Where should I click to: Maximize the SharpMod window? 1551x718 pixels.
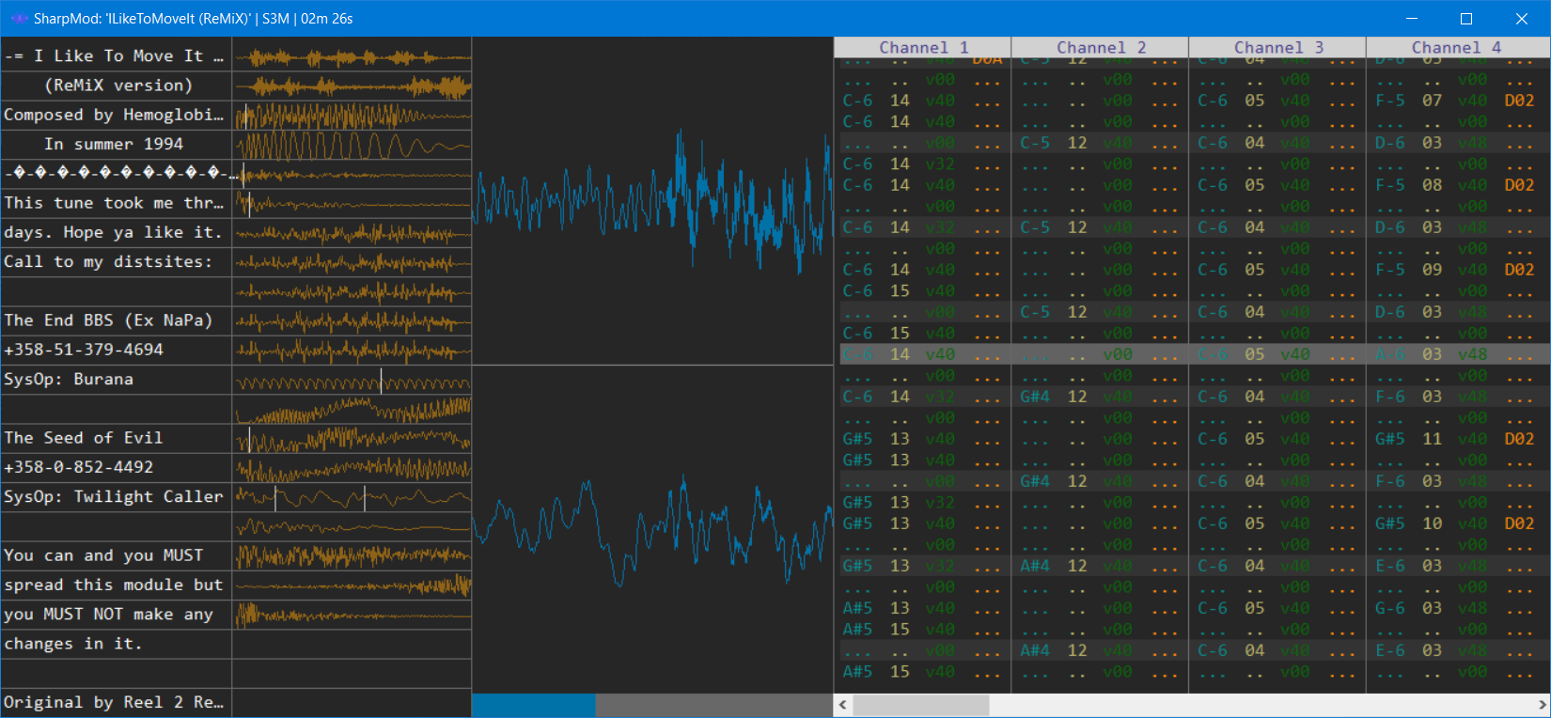tap(1465, 19)
